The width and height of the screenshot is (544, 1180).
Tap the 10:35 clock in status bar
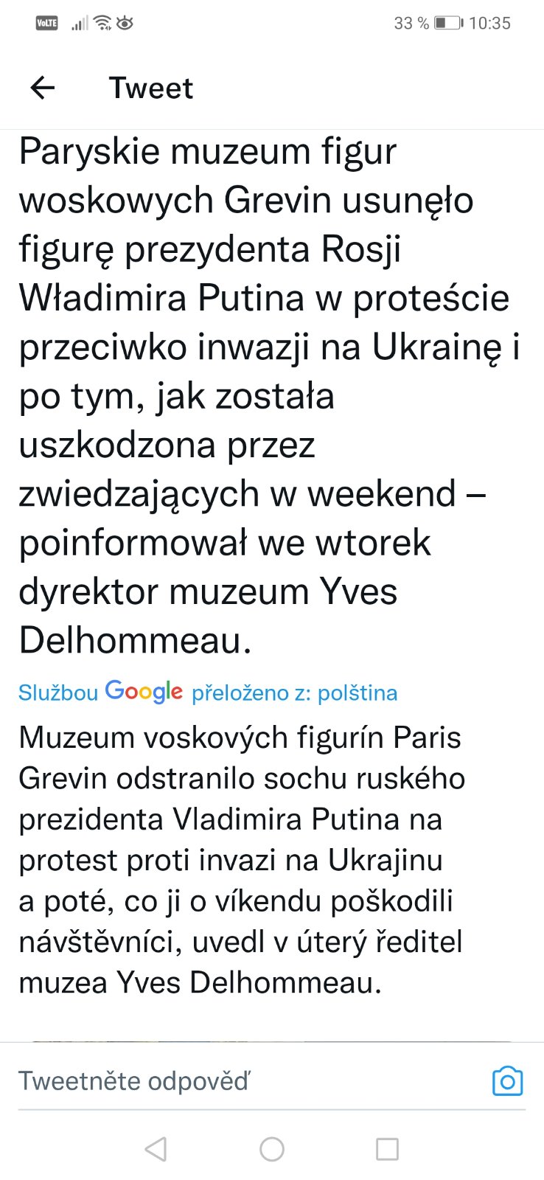click(x=489, y=24)
